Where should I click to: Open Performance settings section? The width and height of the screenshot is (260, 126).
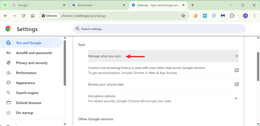click(x=31, y=73)
